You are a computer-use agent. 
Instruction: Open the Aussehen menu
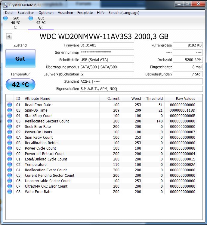pyautogui.click(x=65, y=13)
